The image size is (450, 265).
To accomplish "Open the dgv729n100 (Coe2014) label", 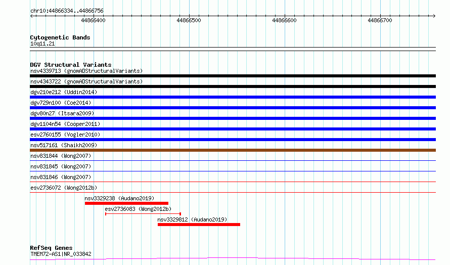I will 61,103.
